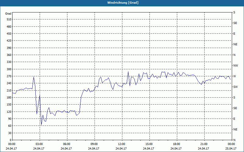Pick the 360 tick label on degree axis
The image size is (244, 152).
tap(9, 55)
